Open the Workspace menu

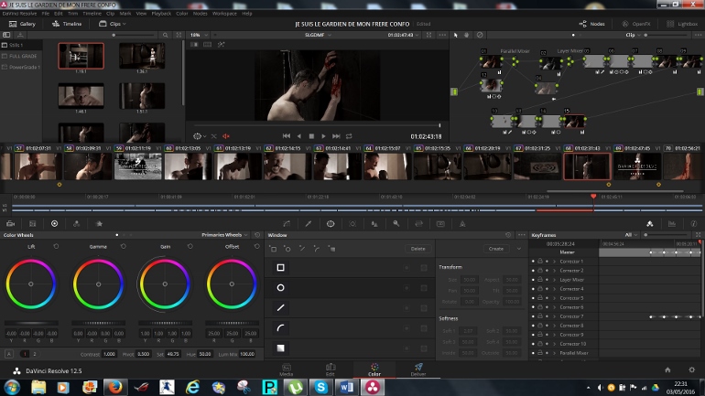tap(224, 14)
